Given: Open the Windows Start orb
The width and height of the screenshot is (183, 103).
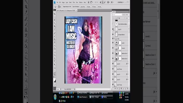Looking at the screenshot, I should 55,97.
